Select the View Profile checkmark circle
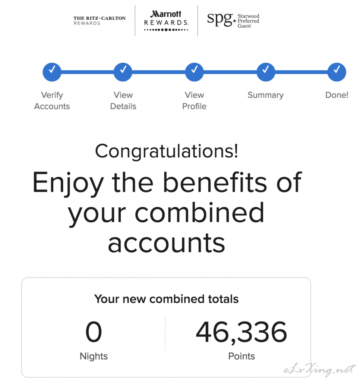Screen dimensions: 360x382 coord(194,72)
